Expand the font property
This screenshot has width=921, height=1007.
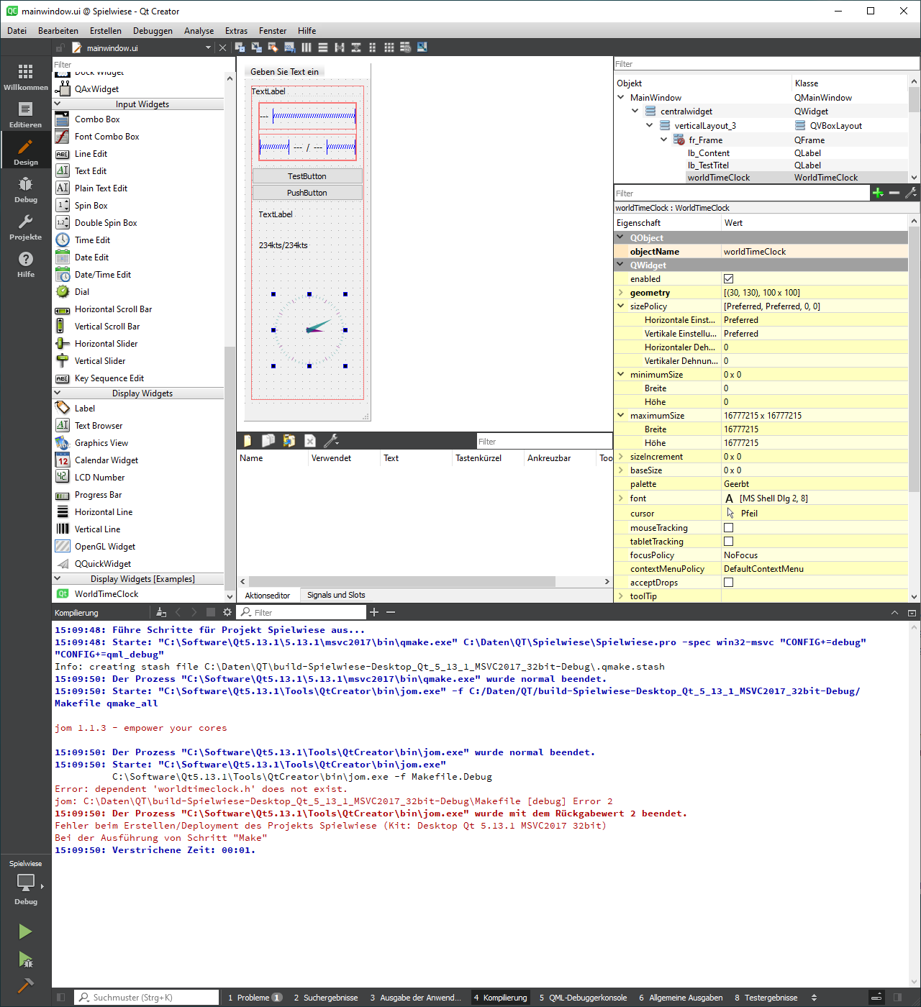pos(621,498)
